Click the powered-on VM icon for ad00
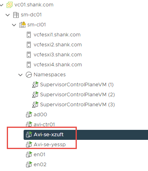Screen dimensions: 148x171 click(29, 115)
